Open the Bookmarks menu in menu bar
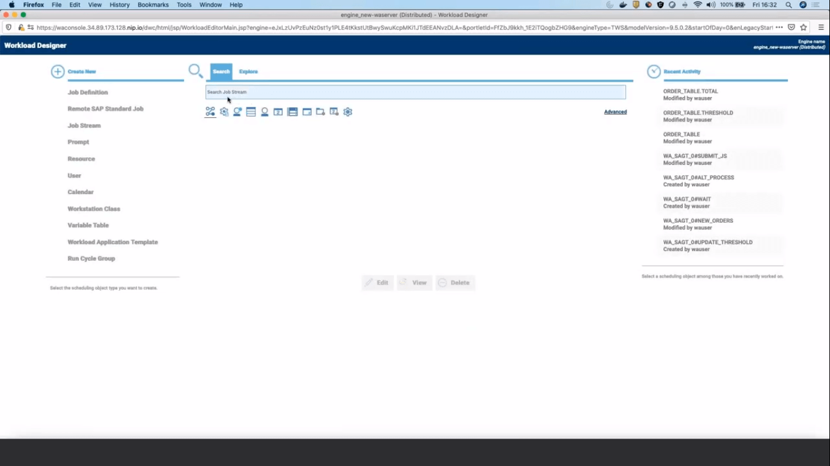 [153, 5]
